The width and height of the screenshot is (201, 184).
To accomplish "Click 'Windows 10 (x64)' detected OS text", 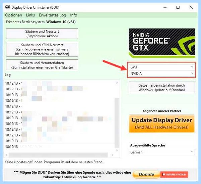I will pos(61,22).
